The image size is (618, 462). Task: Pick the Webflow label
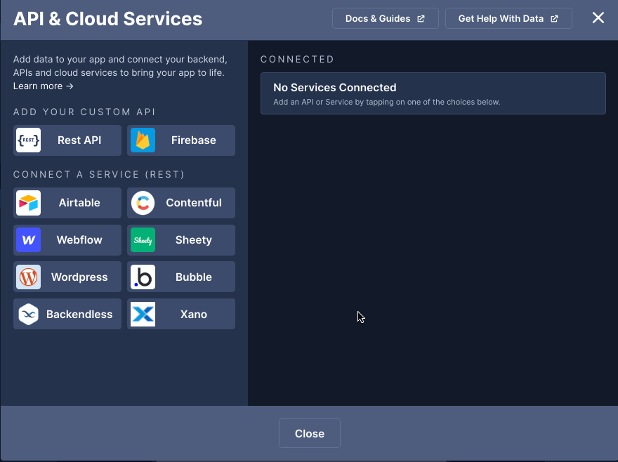79,239
